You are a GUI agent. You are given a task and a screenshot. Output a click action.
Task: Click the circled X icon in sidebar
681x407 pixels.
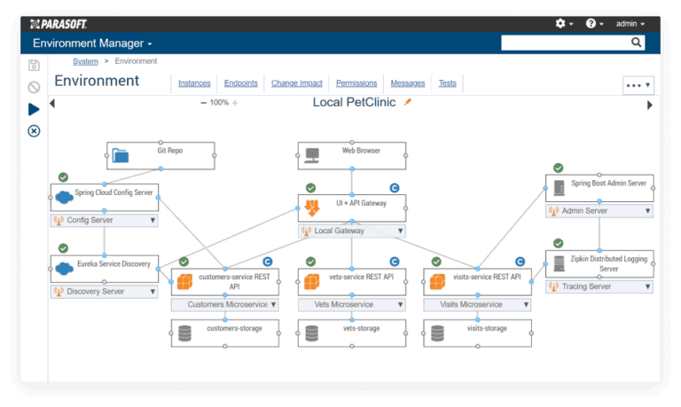click(x=34, y=131)
